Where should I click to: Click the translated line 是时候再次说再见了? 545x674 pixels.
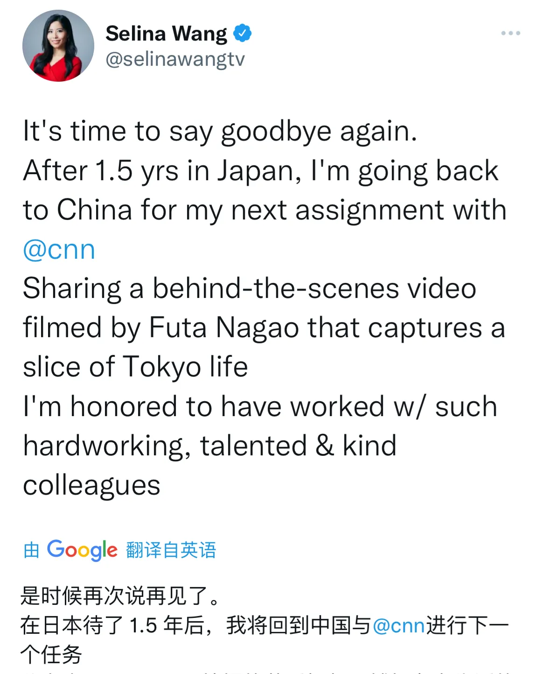click(x=120, y=596)
